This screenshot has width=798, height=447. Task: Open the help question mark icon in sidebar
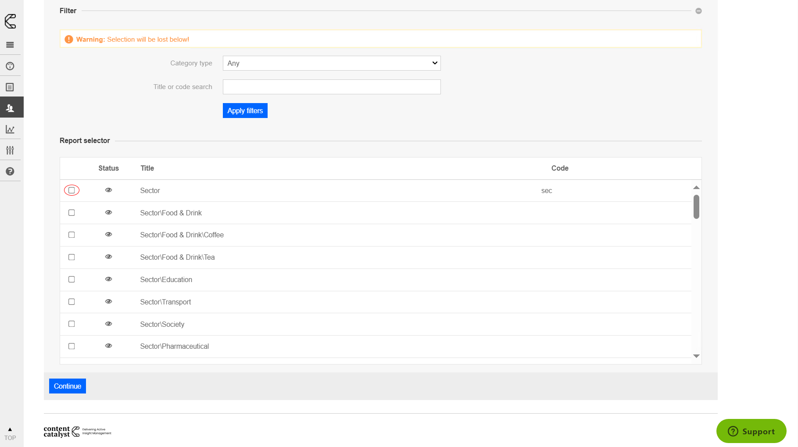point(10,172)
